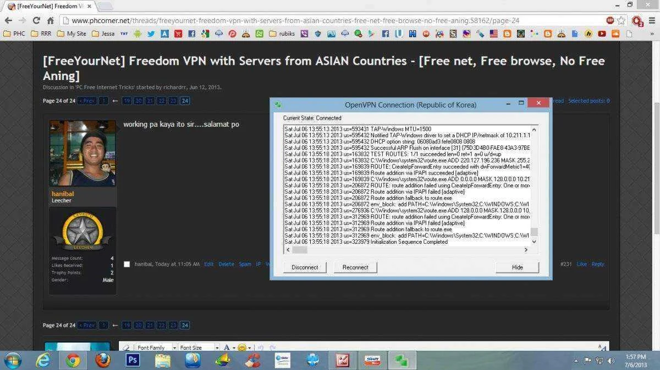Screen dimensions: 660x370
Task: Tick the checkbox beside hanibal's post
Action: 127,264
